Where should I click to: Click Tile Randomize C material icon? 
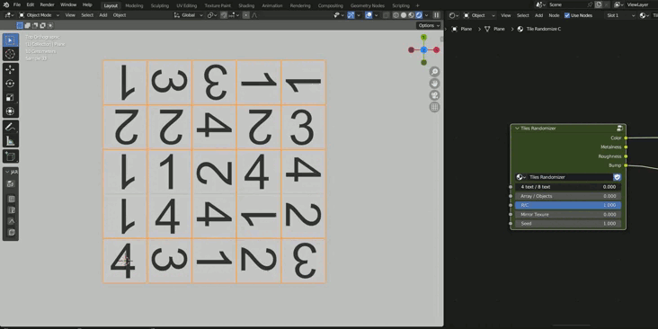[520, 29]
